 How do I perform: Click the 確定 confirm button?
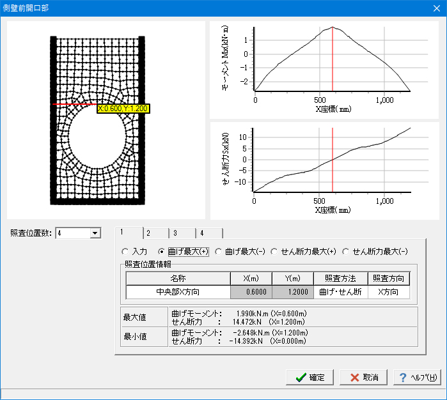click(310, 378)
